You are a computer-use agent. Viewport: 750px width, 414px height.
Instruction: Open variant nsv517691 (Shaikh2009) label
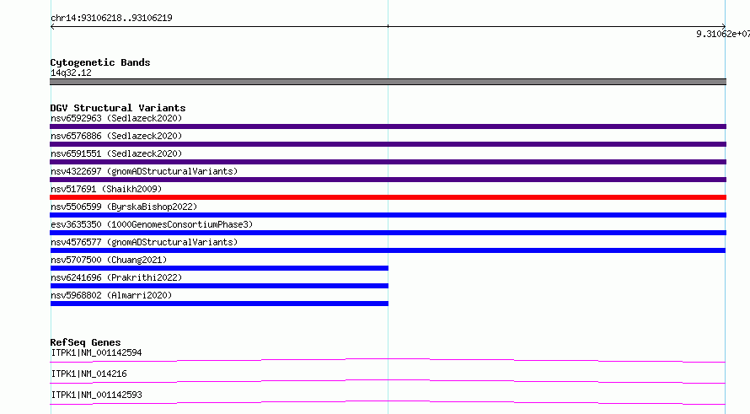click(x=106, y=189)
